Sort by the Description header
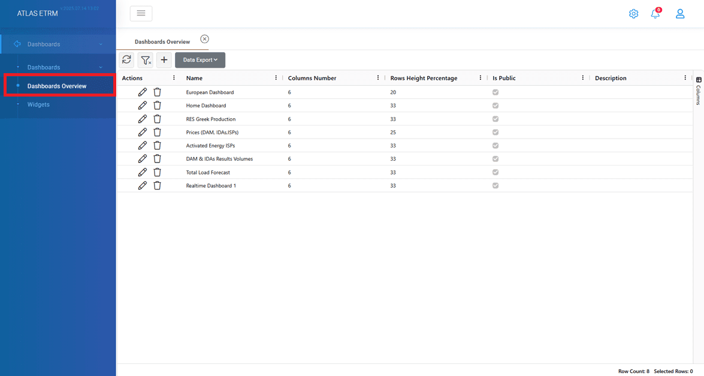 click(x=611, y=78)
